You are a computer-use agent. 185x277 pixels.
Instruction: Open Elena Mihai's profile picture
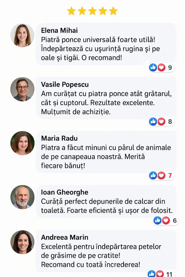pos(22,35)
